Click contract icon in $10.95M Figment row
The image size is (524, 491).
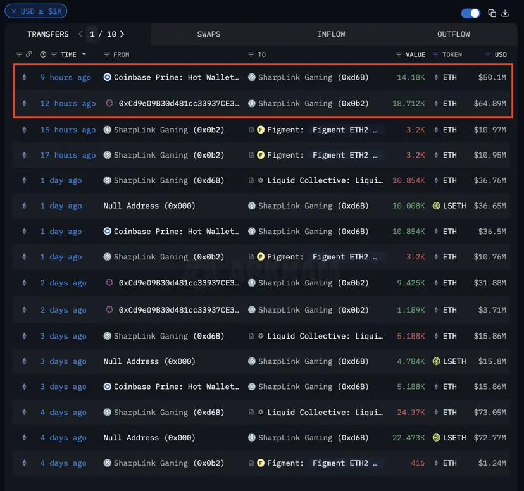(251, 155)
